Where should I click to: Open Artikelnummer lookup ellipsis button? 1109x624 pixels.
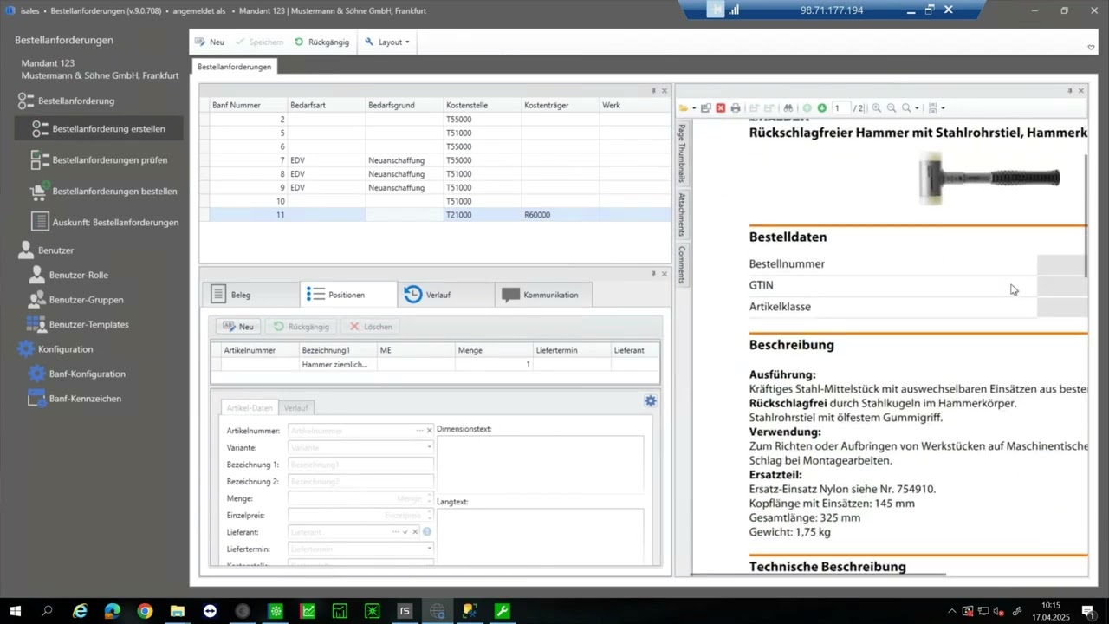(419, 431)
